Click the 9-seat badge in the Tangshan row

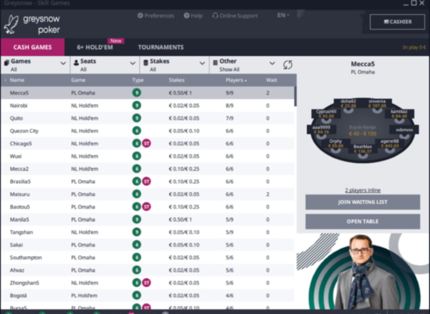click(137, 232)
